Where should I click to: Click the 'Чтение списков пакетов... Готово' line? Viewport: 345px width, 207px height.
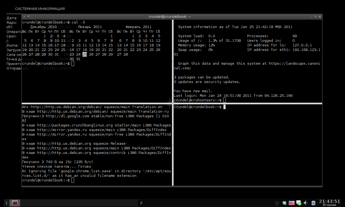pos(57,167)
